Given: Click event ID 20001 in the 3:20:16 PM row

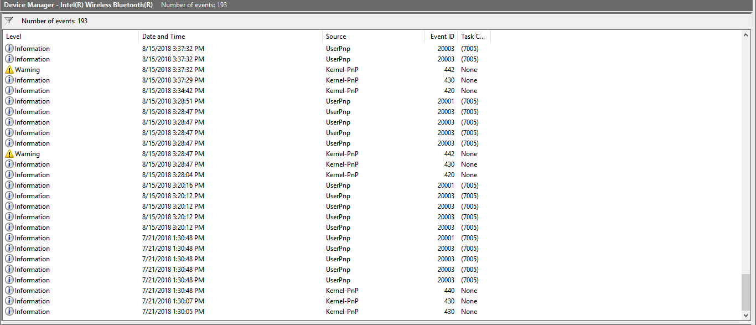Looking at the screenshot, I should (x=446, y=185).
